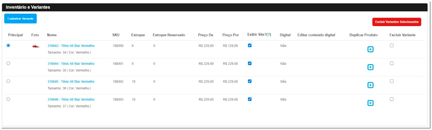
Task: Duplicate product for variant 316646
Action: (370, 103)
